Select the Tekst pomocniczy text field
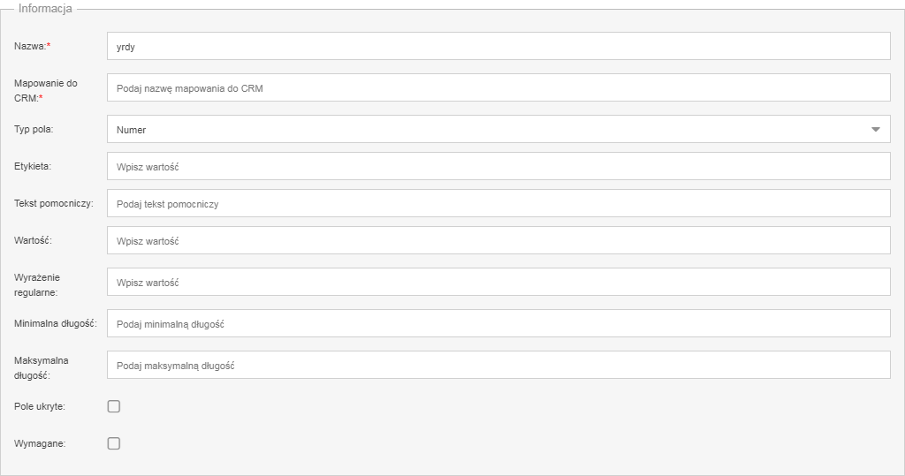 pos(498,203)
